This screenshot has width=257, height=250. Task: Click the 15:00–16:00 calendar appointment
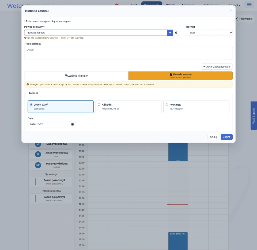178,241
